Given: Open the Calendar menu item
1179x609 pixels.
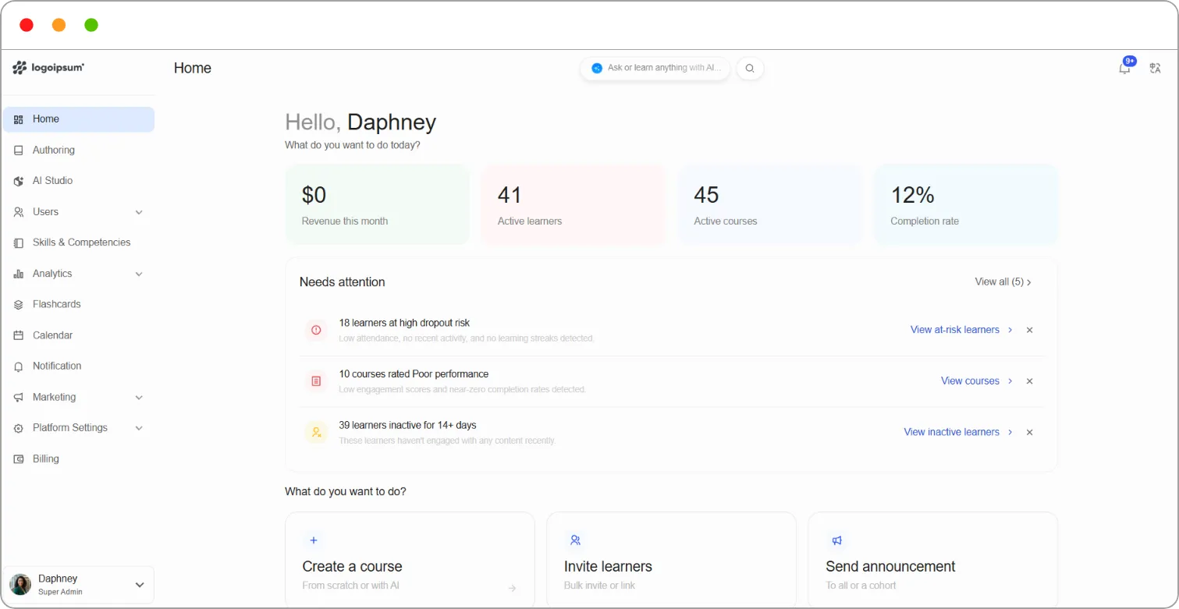Looking at the screenshot, I should tap(79, 335).
